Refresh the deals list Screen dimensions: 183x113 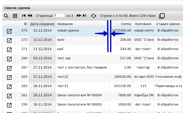(x=94, y=16)
